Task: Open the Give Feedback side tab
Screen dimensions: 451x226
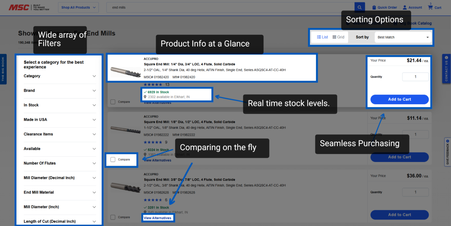Action: [447, 152]
